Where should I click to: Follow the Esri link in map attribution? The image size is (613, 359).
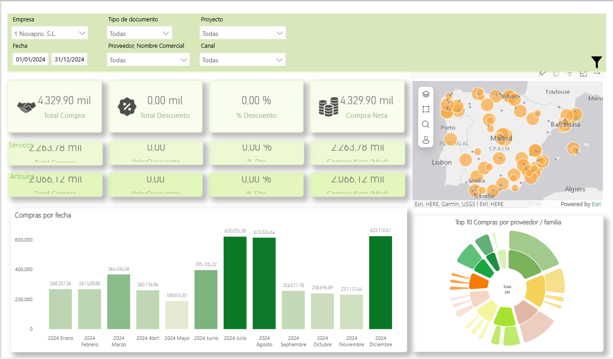pyautogui.click(x=596, y=204)
